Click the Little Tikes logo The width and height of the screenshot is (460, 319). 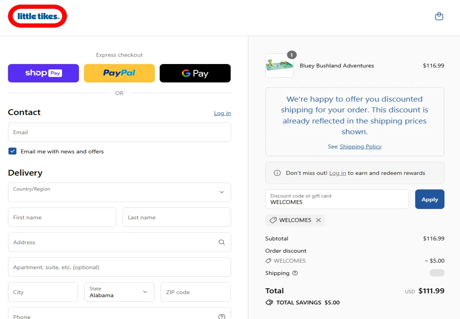pyautogui.click(x=37, y=16)
